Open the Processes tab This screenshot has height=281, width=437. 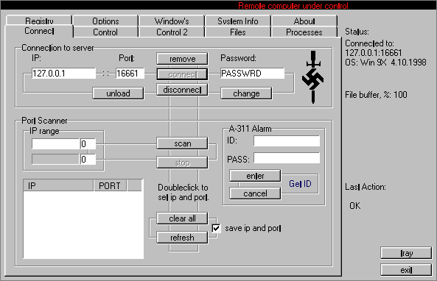click(x=304, y=32)
